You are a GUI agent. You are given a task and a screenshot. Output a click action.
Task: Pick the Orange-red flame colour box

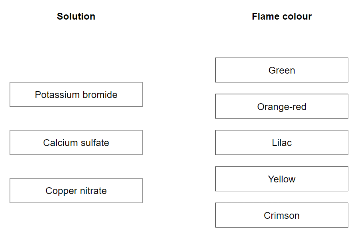(x=281, y=106)
